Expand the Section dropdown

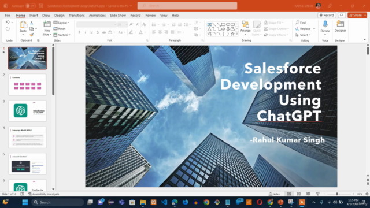click(62, 35)
